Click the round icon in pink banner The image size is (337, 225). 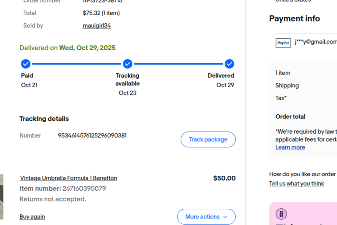click(x=281, y=214)
